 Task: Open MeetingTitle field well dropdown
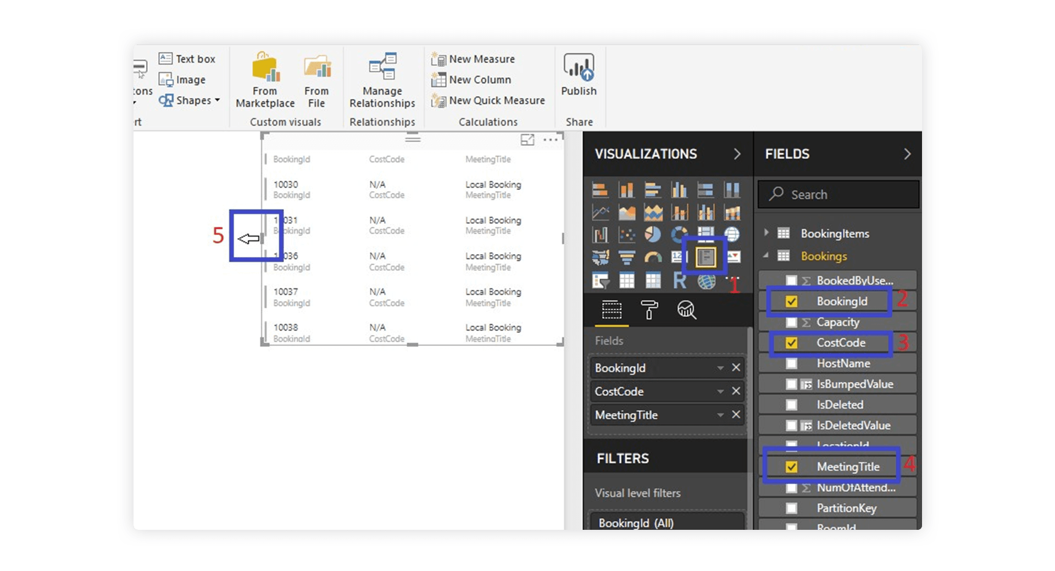pyautogui.click(x=720, y=415)
